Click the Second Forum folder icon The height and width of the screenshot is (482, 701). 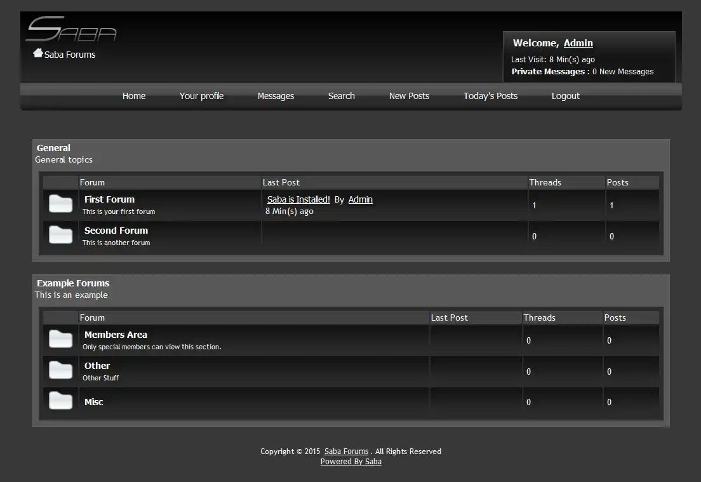coord(60,235)
